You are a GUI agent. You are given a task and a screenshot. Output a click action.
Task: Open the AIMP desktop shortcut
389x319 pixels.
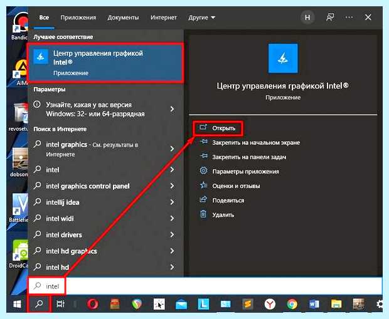click(21, 72)
